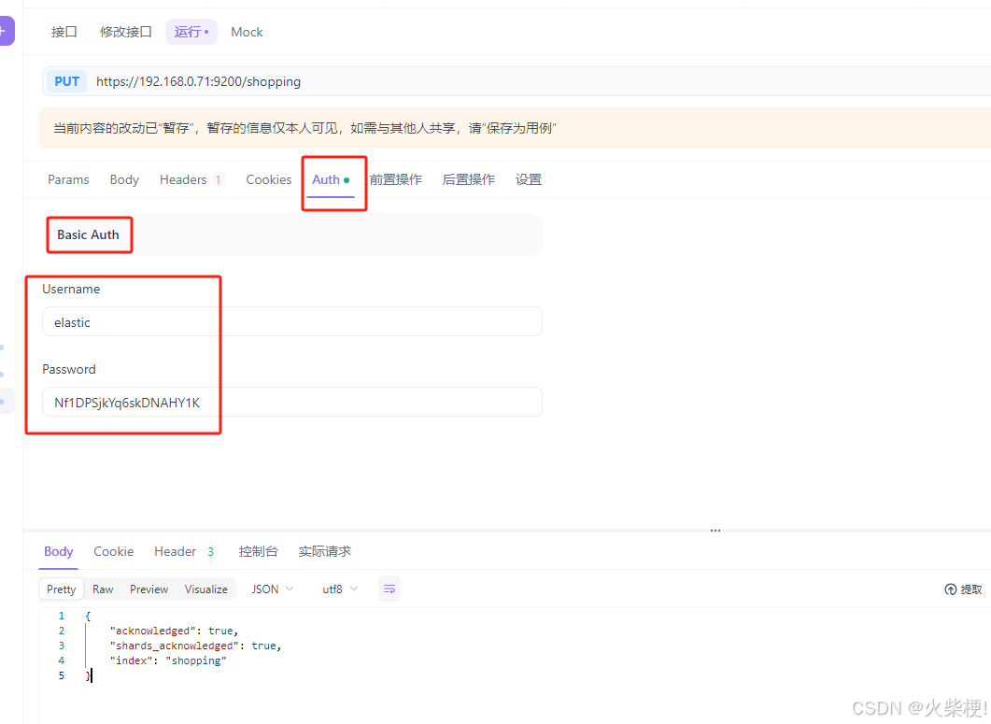Switch to the response Cookie tab

pyautogui.click(x=114, y=551)
